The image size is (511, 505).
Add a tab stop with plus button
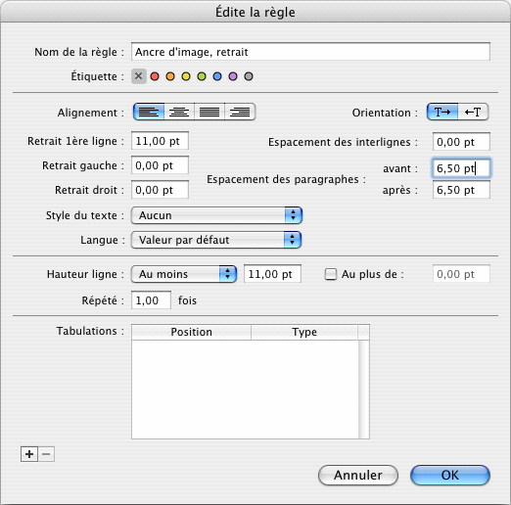point(29,454)
